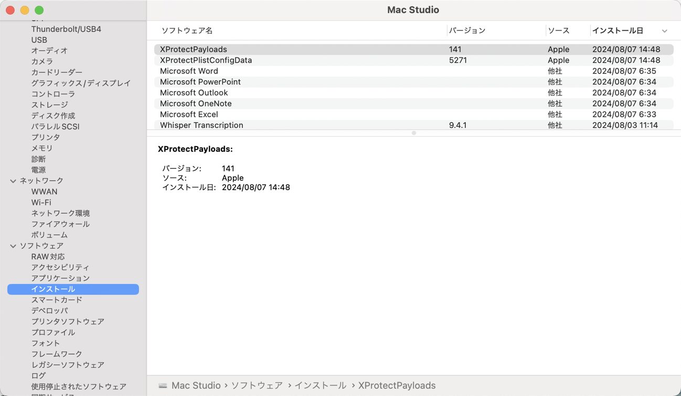Image resolution: width=681 pixels, height=396 pixels.
Task: Click ソフトウェア in the path bar
Action: pos(257,386)
